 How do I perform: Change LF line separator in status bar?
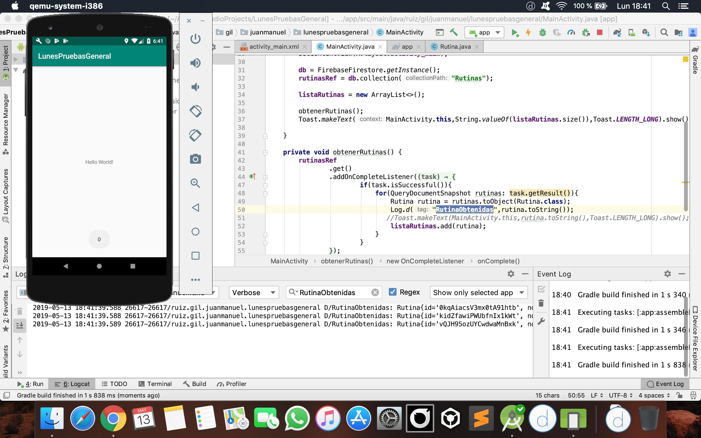[x=597, y=395]
